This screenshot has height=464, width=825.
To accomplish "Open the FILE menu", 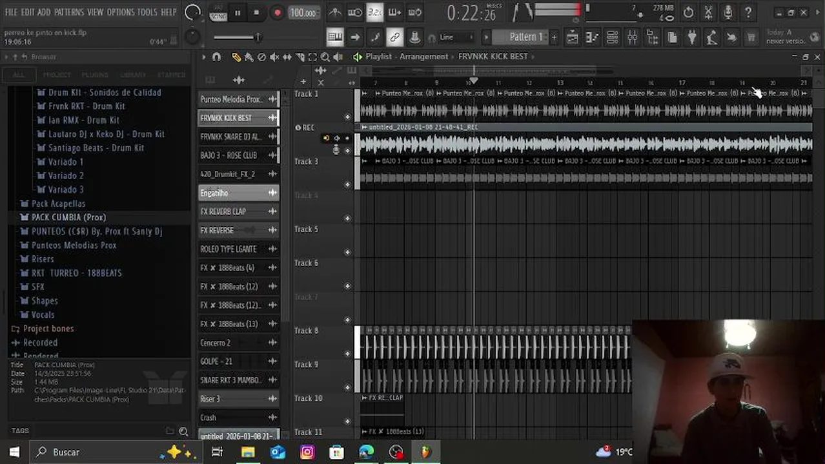I will click(11, 12).
